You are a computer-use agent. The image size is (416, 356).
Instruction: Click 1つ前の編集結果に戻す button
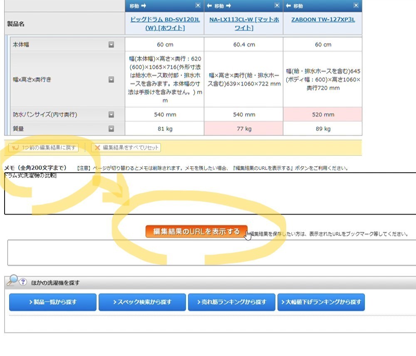click(44, 148)
